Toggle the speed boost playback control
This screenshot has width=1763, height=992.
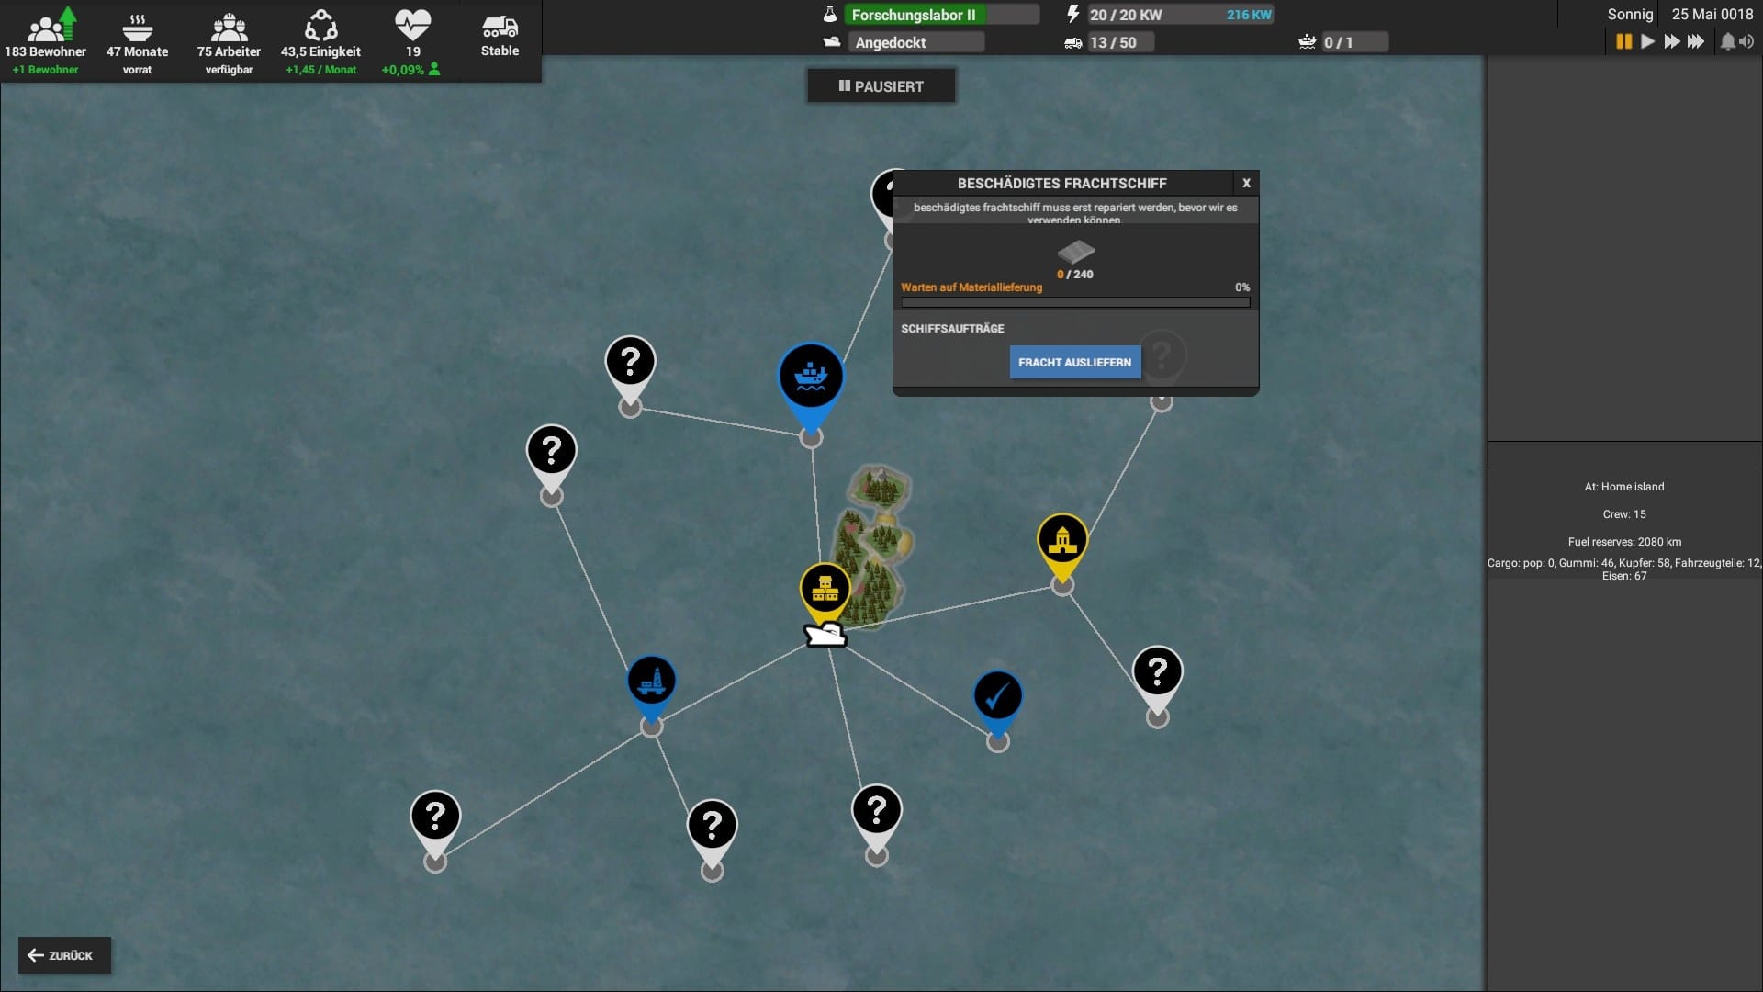coord(1695,42)
